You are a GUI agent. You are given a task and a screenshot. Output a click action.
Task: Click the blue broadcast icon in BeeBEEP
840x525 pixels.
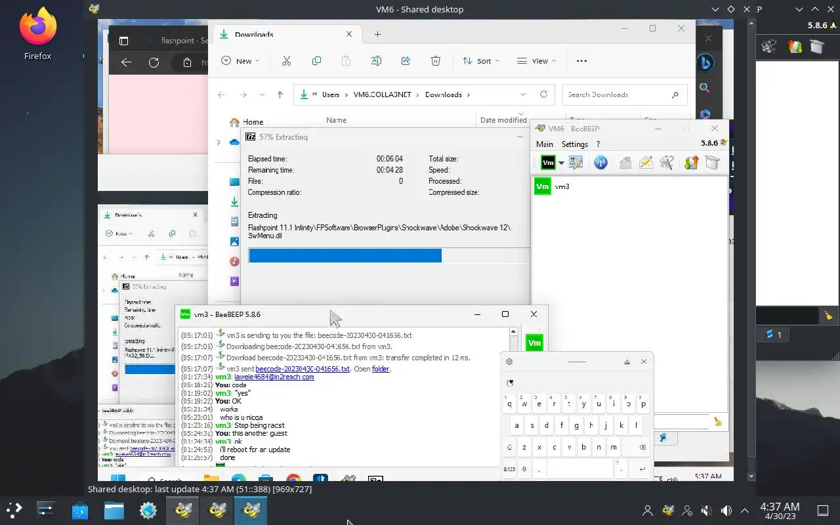(600, 163)
